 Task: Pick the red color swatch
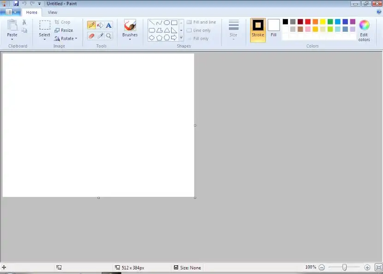point(308,22)
